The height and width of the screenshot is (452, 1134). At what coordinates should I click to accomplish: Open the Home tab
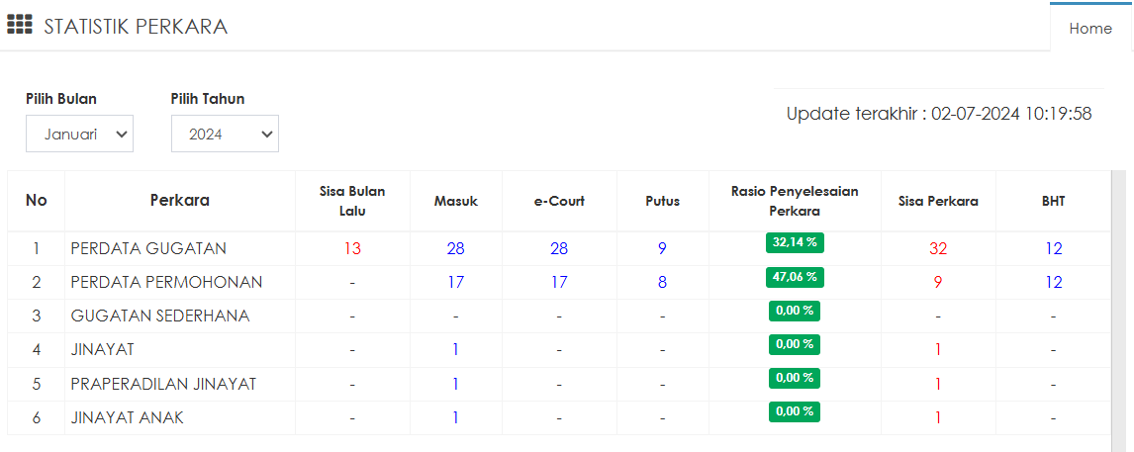tap(1089, 29)
